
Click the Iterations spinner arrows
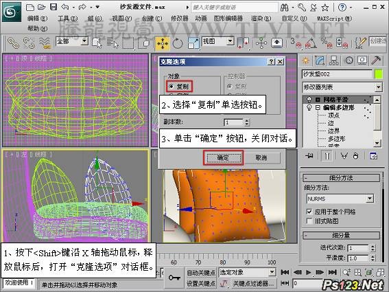[x=373, y=248]
